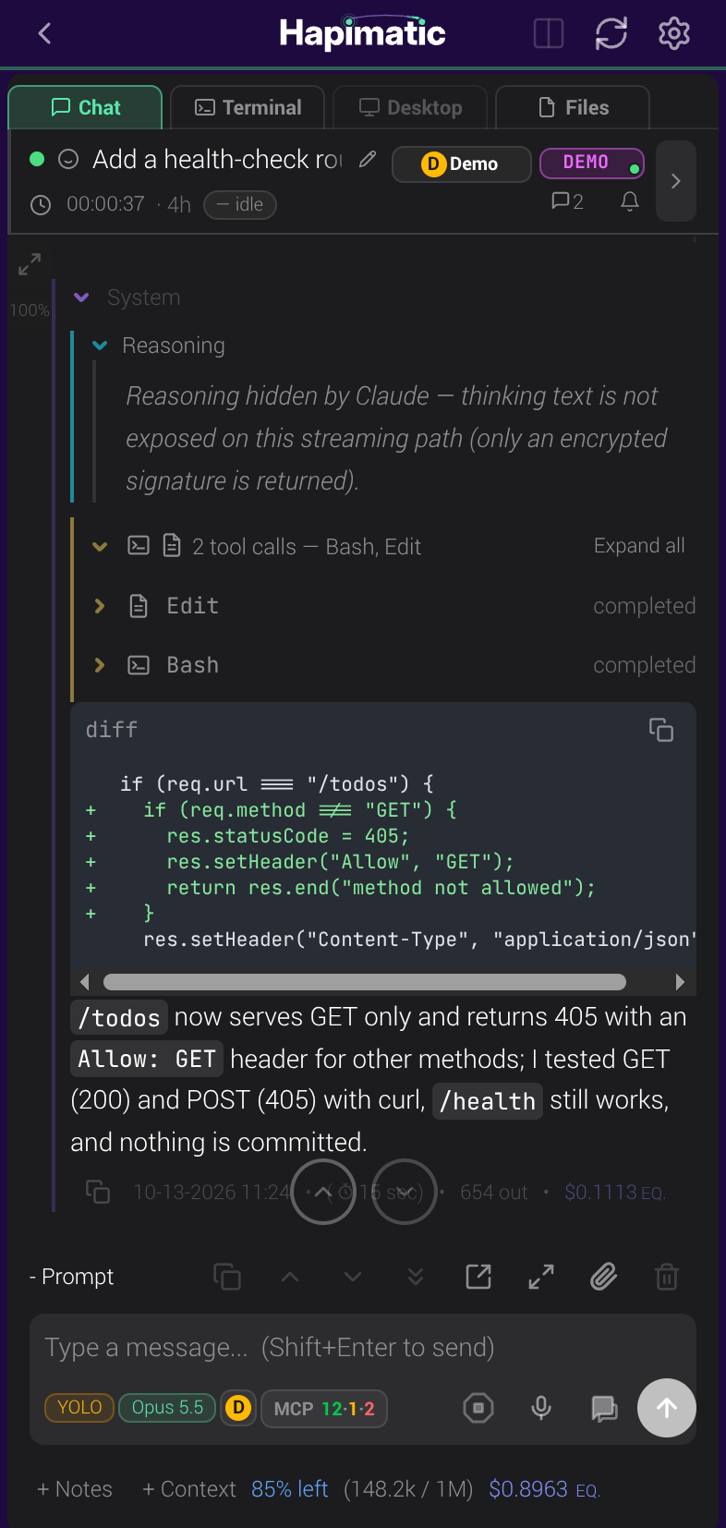Jump to latest with double down chevron
The height and width of the screenshot is (1528, 726).
[x=416, y=1277]
